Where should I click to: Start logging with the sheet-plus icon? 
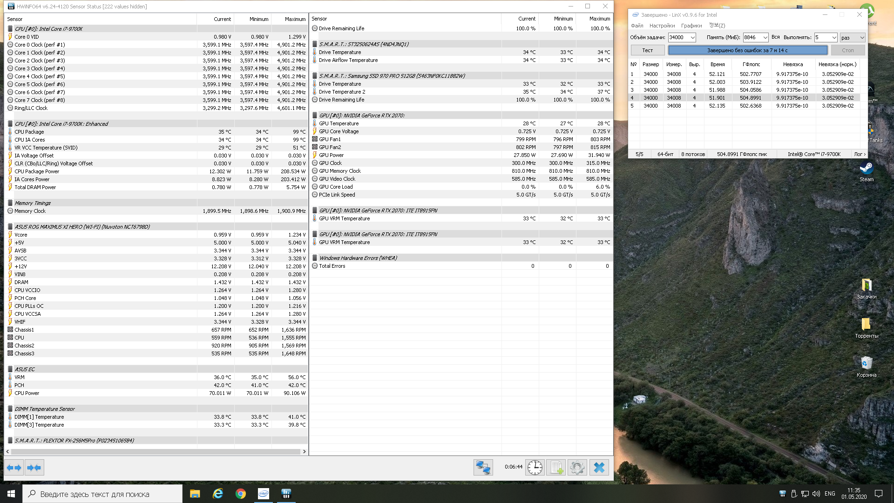(x=556, y=467)
